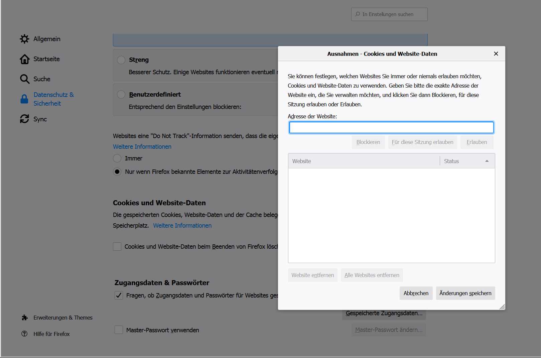This screenshot has width=541, height=358.
Task: Go to Allgemein category
Action: click(x=47, y=39)
